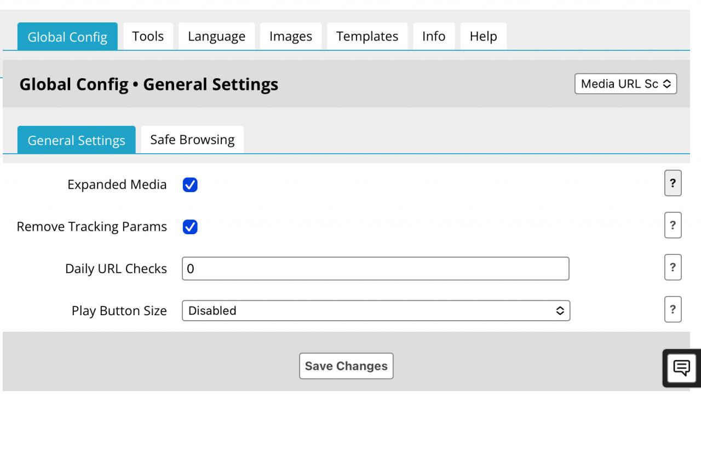This screenshot has height=452, width=701.
Task: Toggle the Remove Tracking Params checkbox
Action: [x=190, y=227]
